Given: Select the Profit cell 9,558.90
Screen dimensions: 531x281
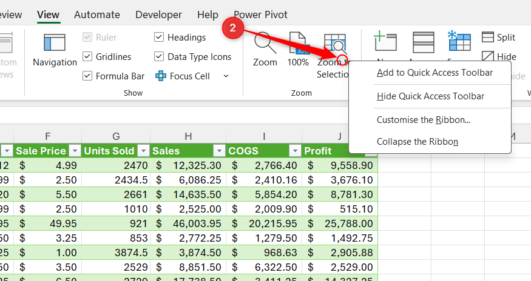Looking at the screenshot, I should tap(340, 165).
